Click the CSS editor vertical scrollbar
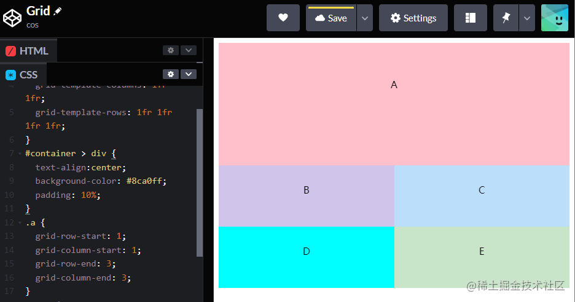This screenshot has width=575, height=302. tap(199, 183)
